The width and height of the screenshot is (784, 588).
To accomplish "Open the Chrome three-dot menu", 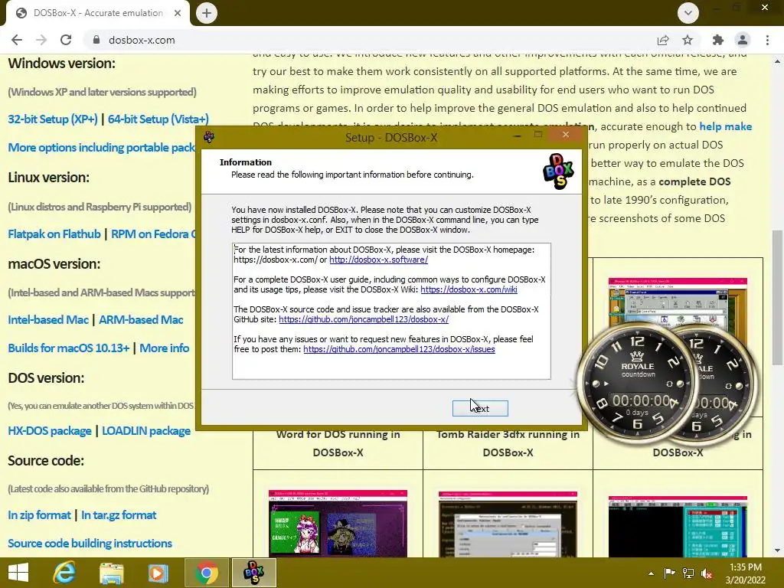I will [x=767, y=40].
